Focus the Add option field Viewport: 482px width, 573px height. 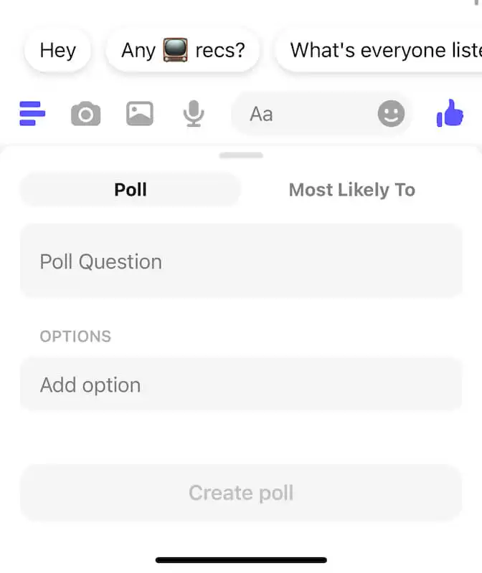[241, 385]
